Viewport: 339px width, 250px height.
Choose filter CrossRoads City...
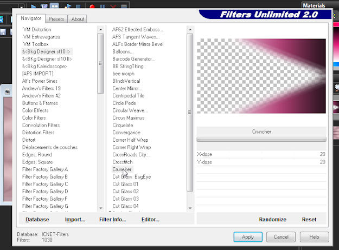pos(131,155)
